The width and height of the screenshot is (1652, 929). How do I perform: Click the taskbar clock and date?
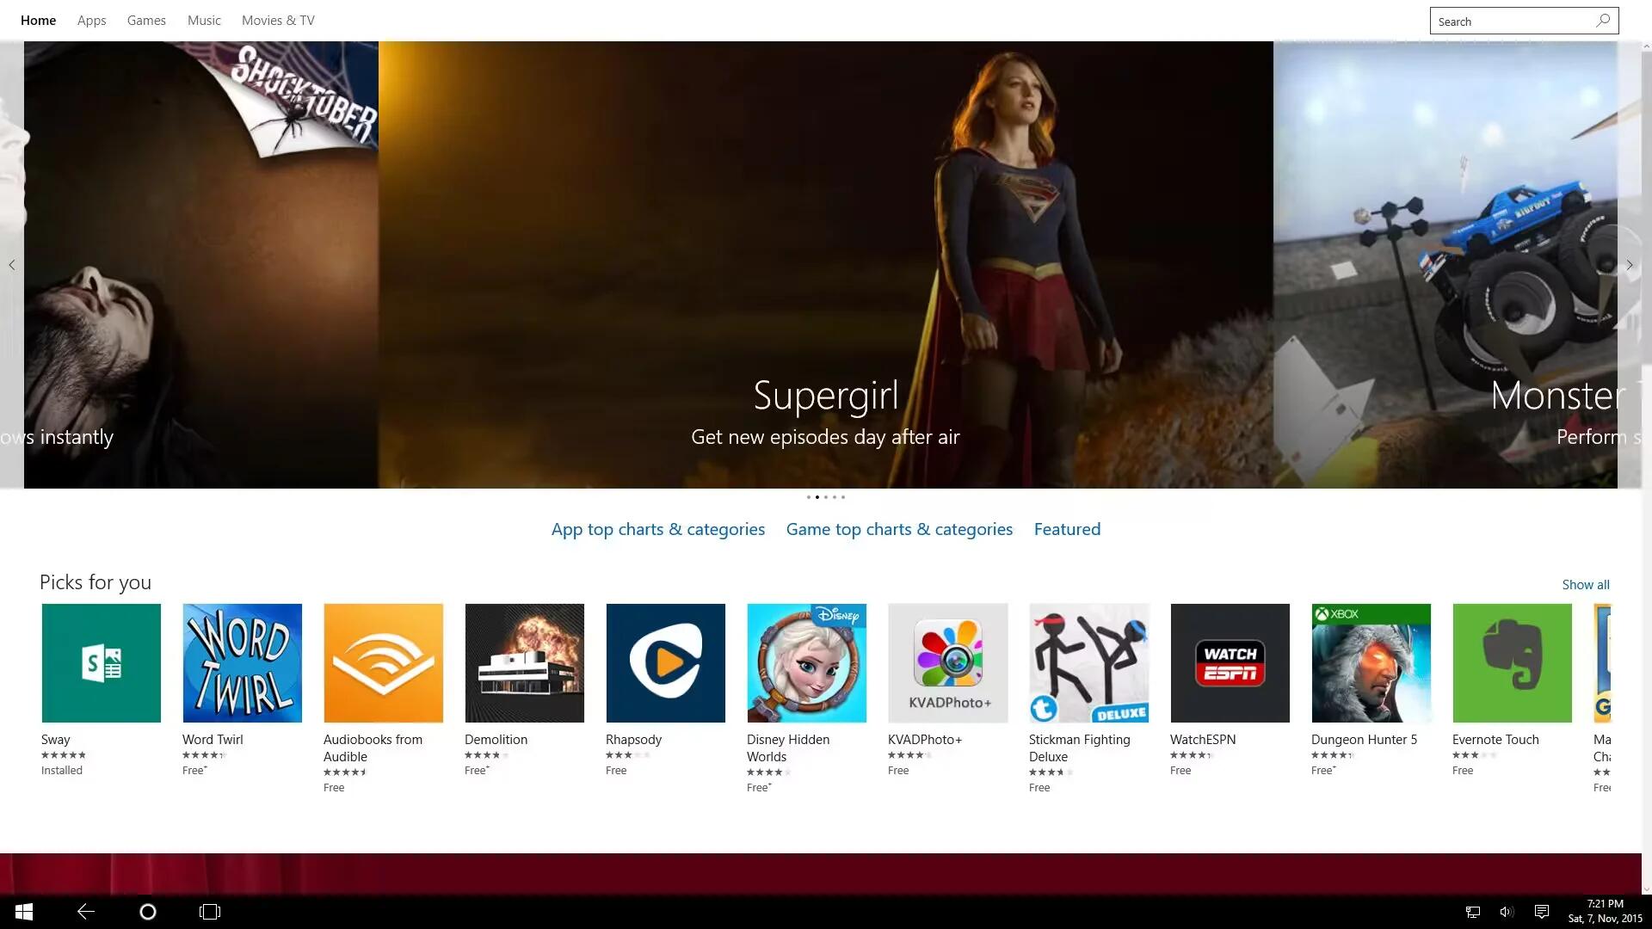click(1605, 912)
